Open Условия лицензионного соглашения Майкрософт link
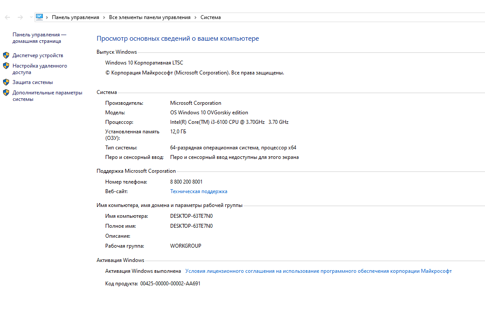485x336 pixels. [x=318, y=271]
